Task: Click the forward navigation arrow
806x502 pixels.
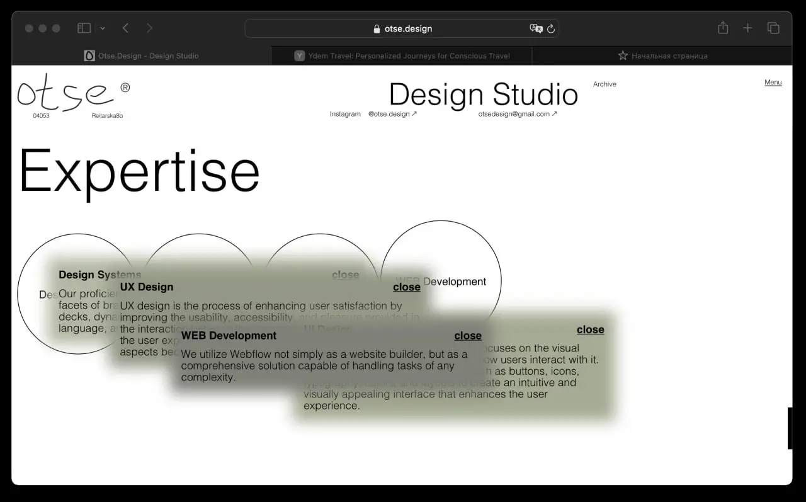Action: [149, 28]
